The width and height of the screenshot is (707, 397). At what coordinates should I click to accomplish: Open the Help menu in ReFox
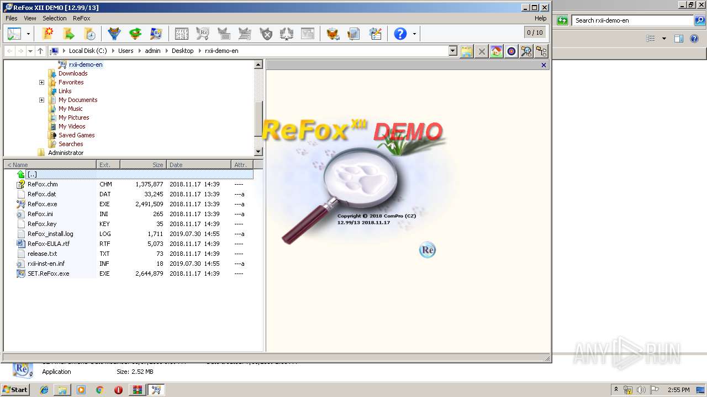pyautogui.click(x=540, y=18)
